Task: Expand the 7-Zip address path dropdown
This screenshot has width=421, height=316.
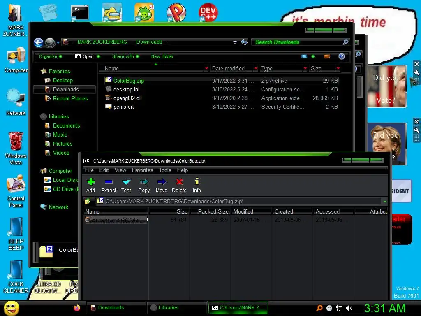Action: tap(385, 202)
